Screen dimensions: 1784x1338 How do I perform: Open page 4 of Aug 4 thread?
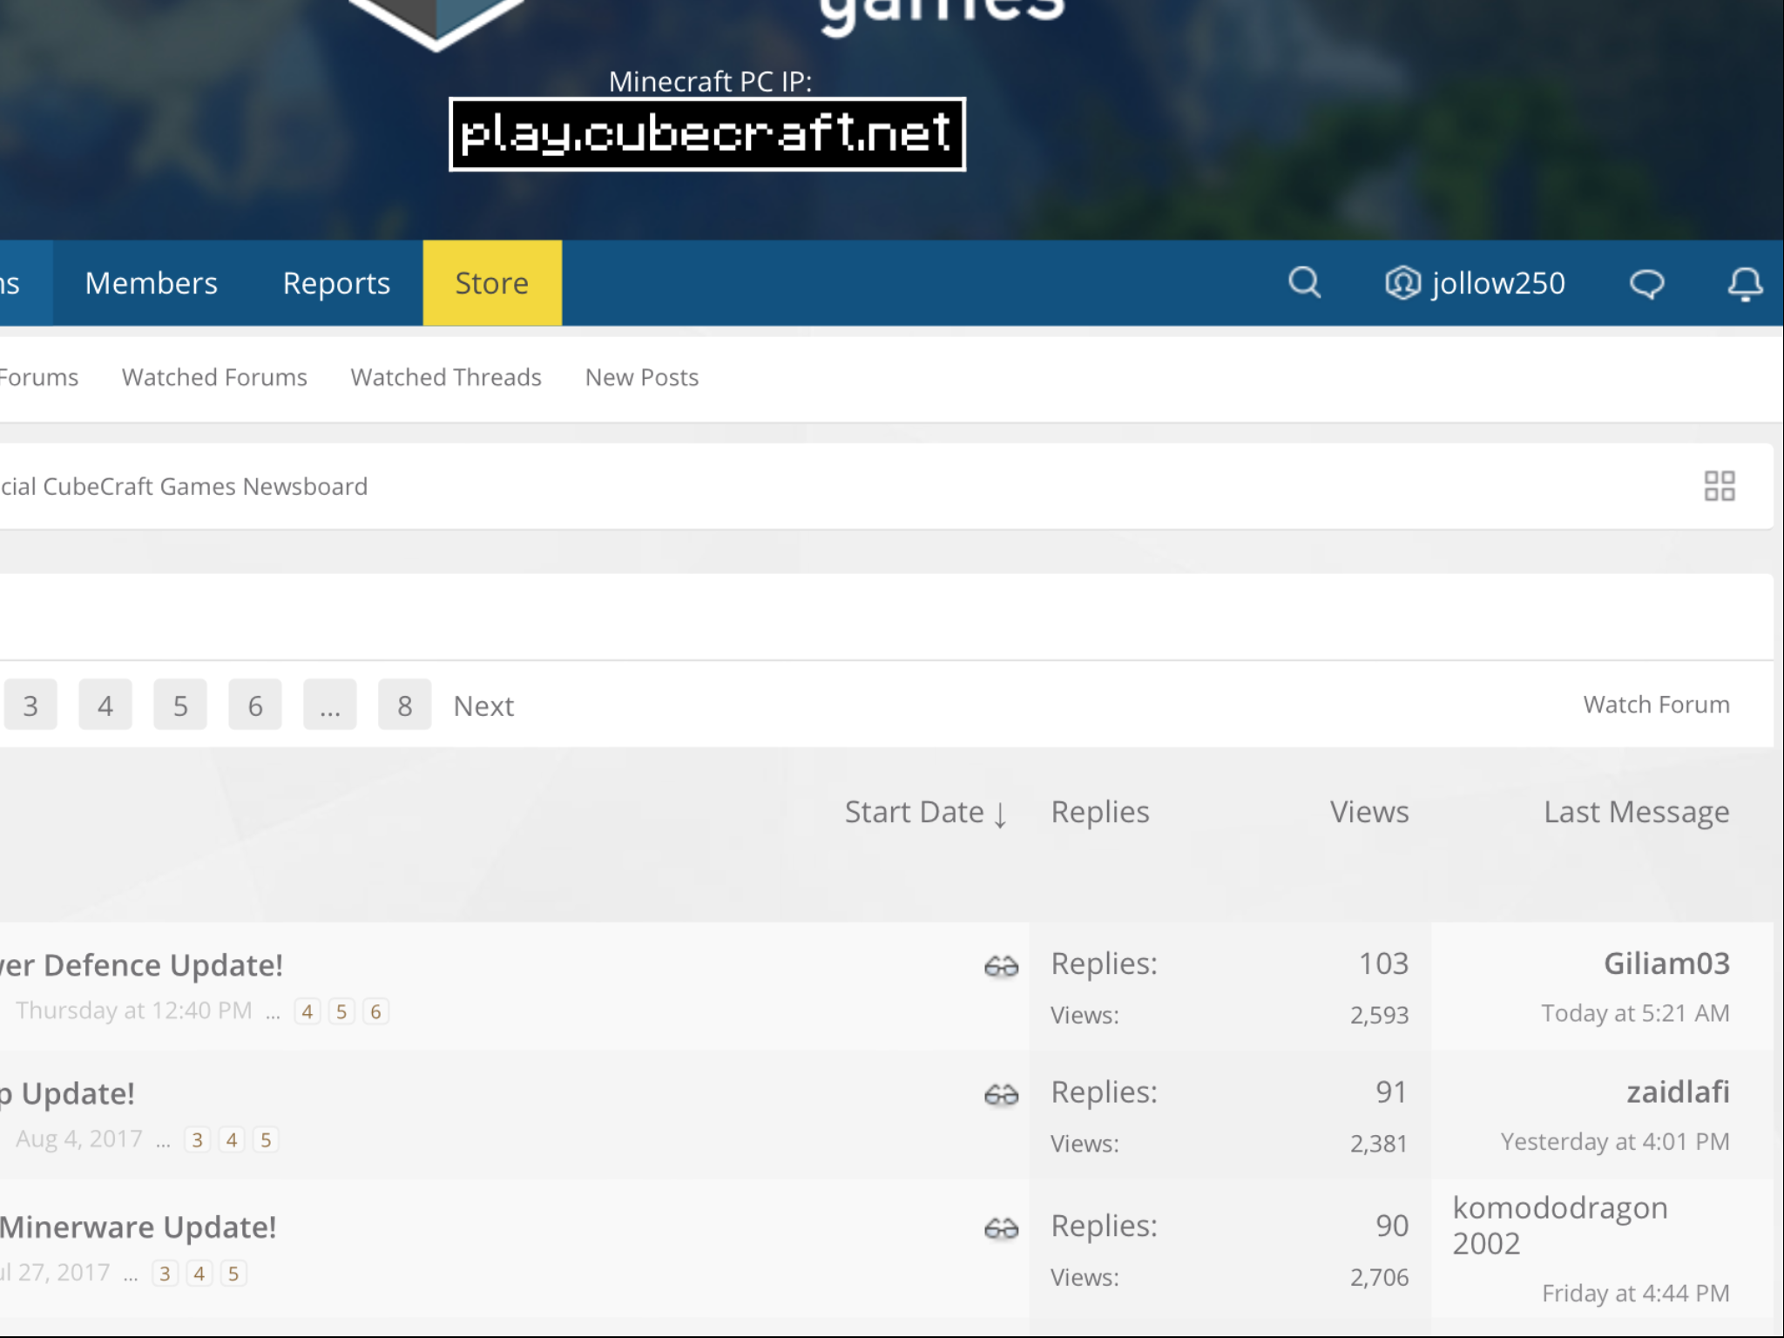pyautogui.click(x=232, y=1139)
